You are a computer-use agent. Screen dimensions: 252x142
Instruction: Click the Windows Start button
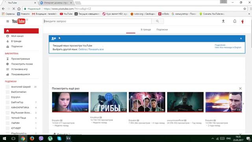(x=4, y=138)
